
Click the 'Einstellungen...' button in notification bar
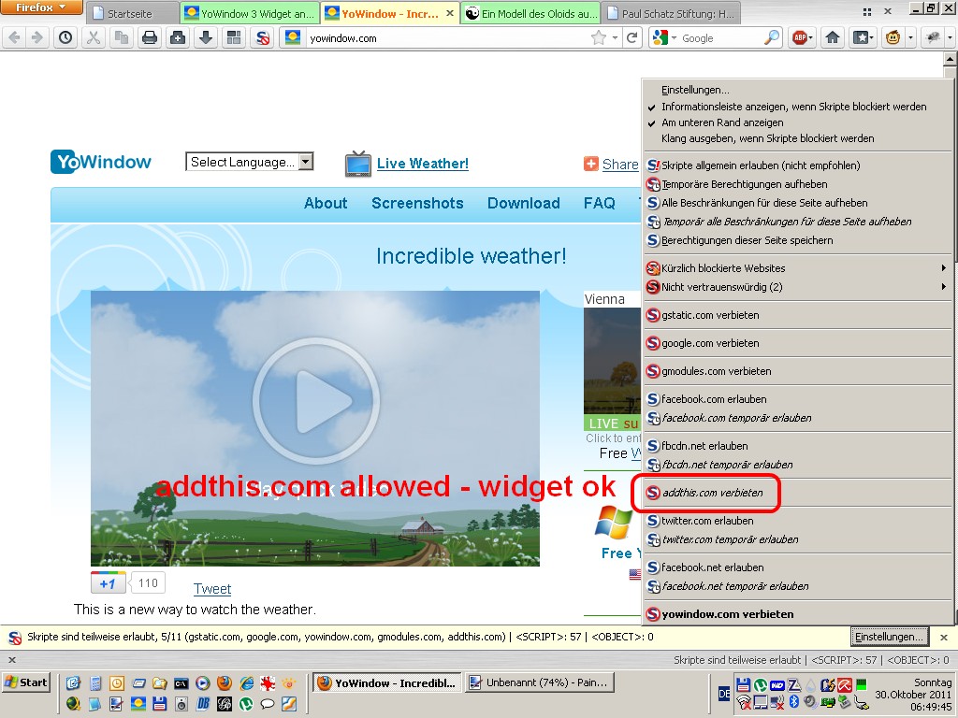point(889,637)
